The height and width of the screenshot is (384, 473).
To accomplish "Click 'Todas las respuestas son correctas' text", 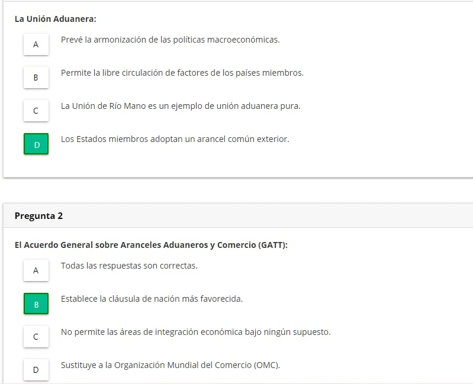I will point(129,266).
